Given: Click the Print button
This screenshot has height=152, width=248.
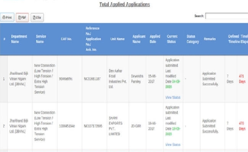Looking at the screenshot, I should click(7, 17).
